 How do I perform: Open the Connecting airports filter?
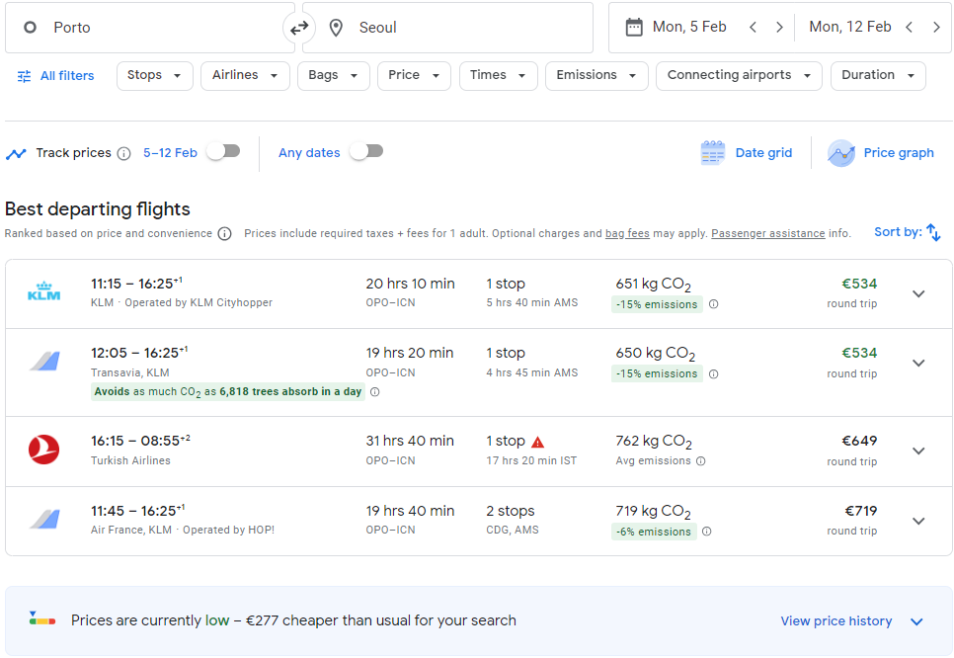click(x=739, y=75)
